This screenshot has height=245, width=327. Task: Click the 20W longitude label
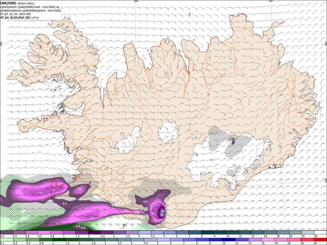point(136,1)
